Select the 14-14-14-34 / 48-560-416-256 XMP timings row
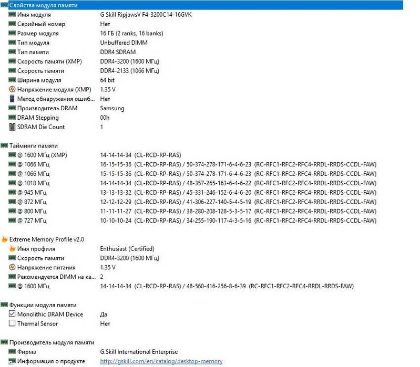Viewport: 420px width, 367px height. pos(227,286)
